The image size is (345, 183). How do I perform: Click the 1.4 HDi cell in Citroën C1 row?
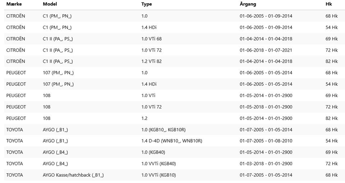[x=149, y=27]
